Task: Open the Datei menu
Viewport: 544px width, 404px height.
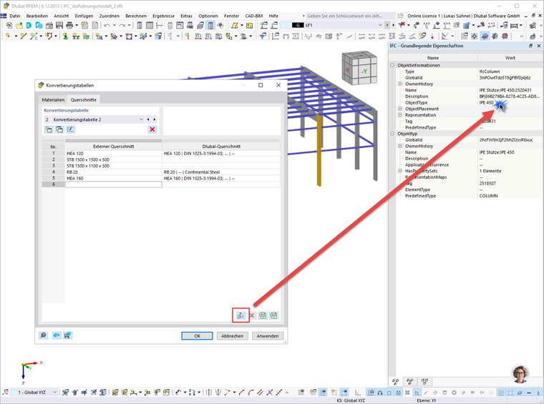Action: click(x=15, y=16)
